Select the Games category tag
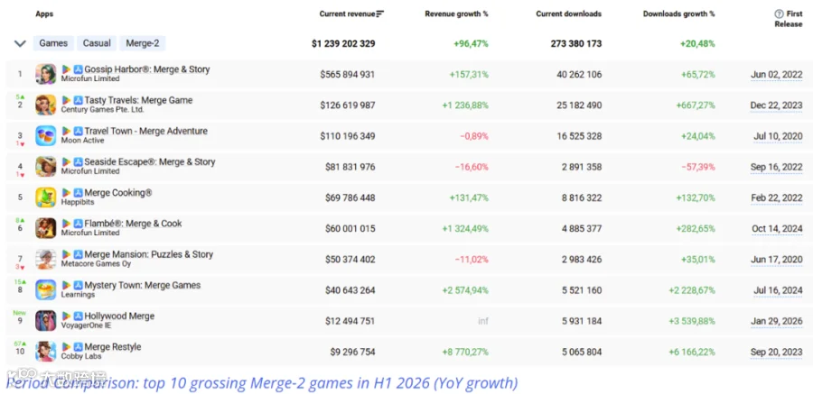Image resolution: width=813 pixels, height=394 pixels. click(53, 43)
